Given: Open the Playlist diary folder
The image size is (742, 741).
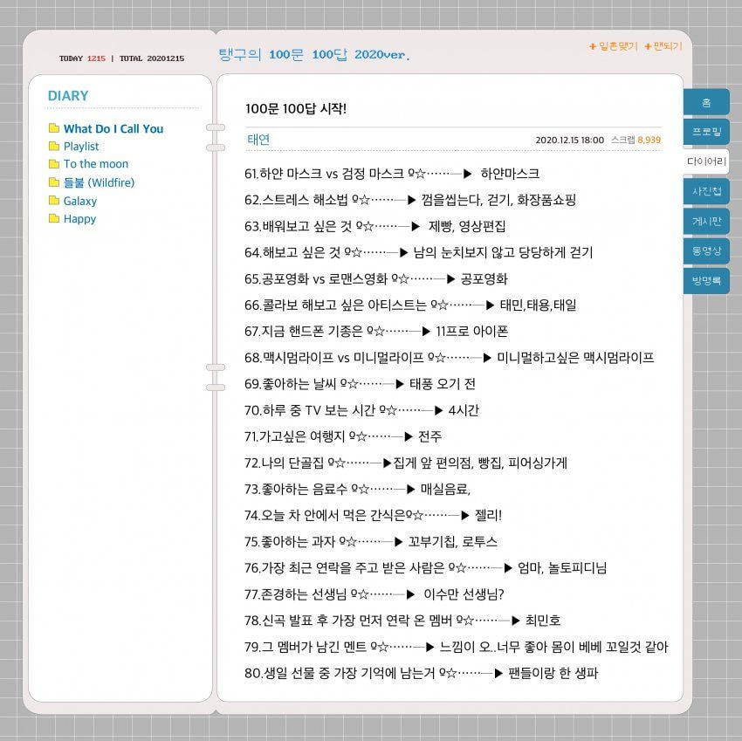Looking at the screenshot, I should (x=81, y=147).
